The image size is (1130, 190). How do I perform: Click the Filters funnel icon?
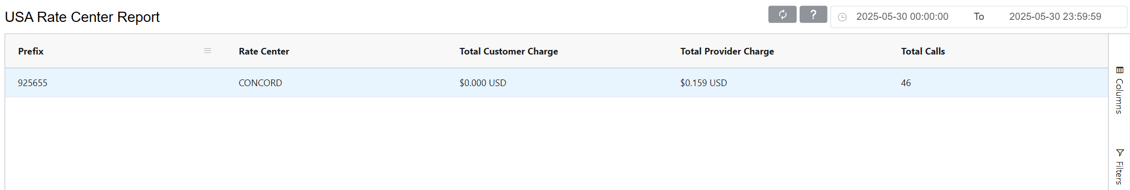(x=1120, y=153)
